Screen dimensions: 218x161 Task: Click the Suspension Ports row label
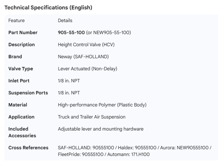pyautogui.click(x=28, y=93)
